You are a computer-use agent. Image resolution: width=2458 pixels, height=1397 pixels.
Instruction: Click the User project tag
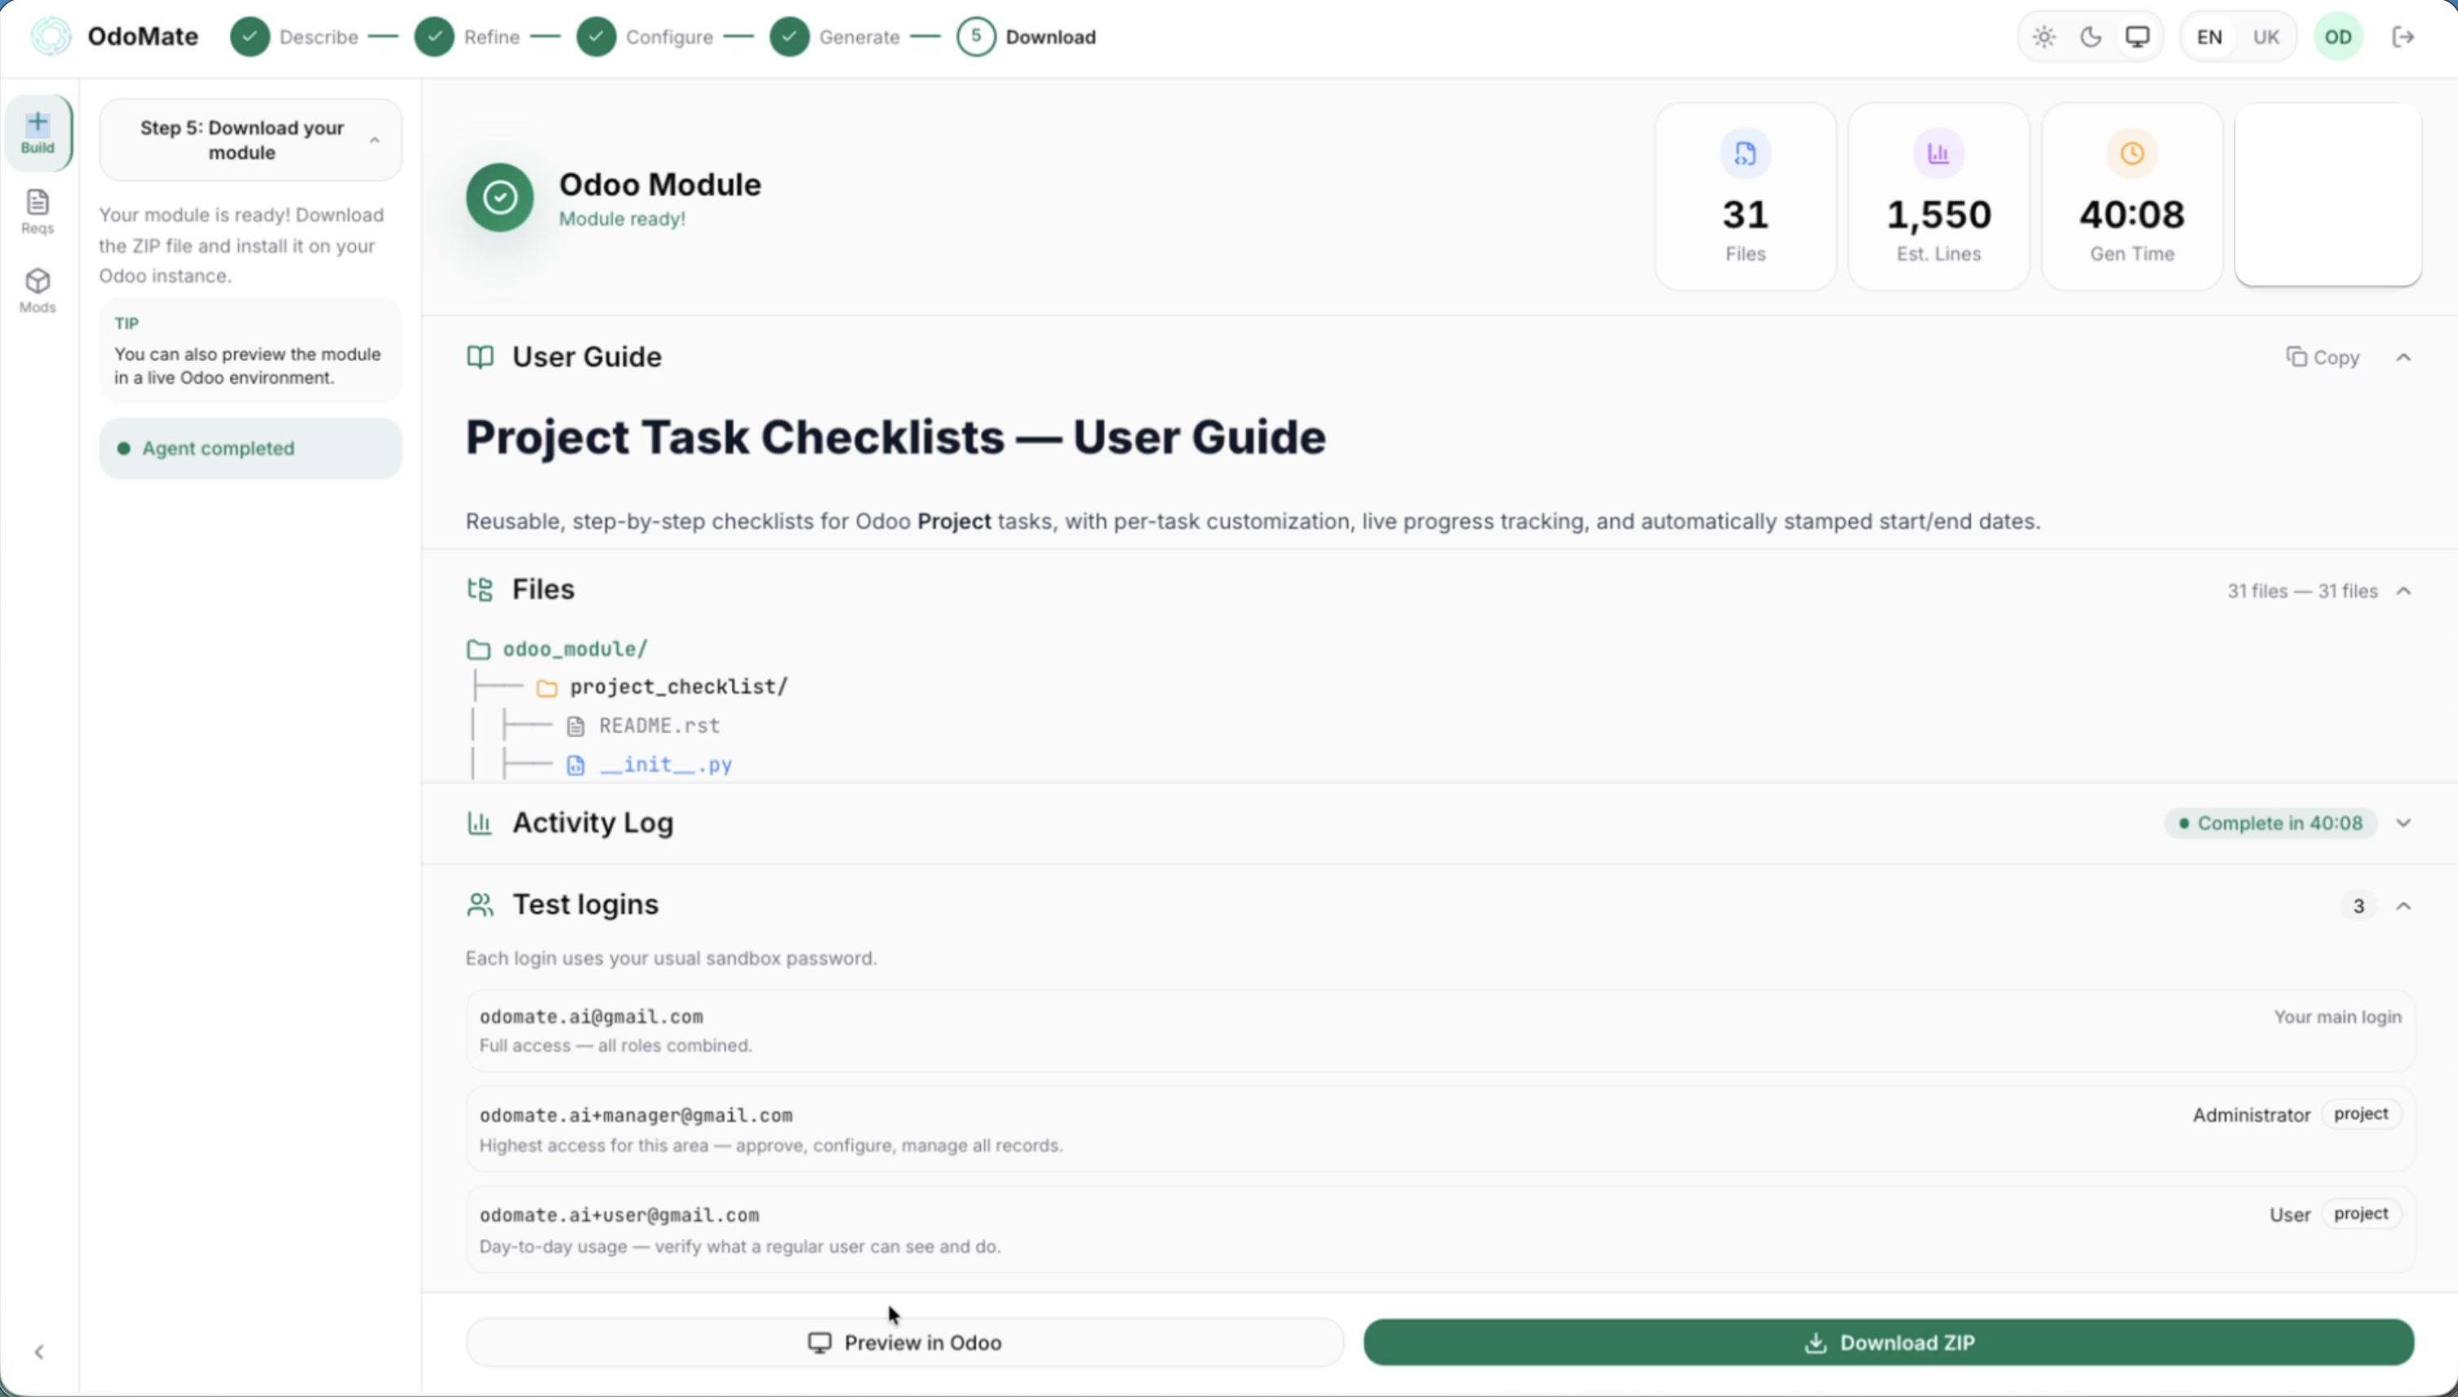coord(2361,1213)
